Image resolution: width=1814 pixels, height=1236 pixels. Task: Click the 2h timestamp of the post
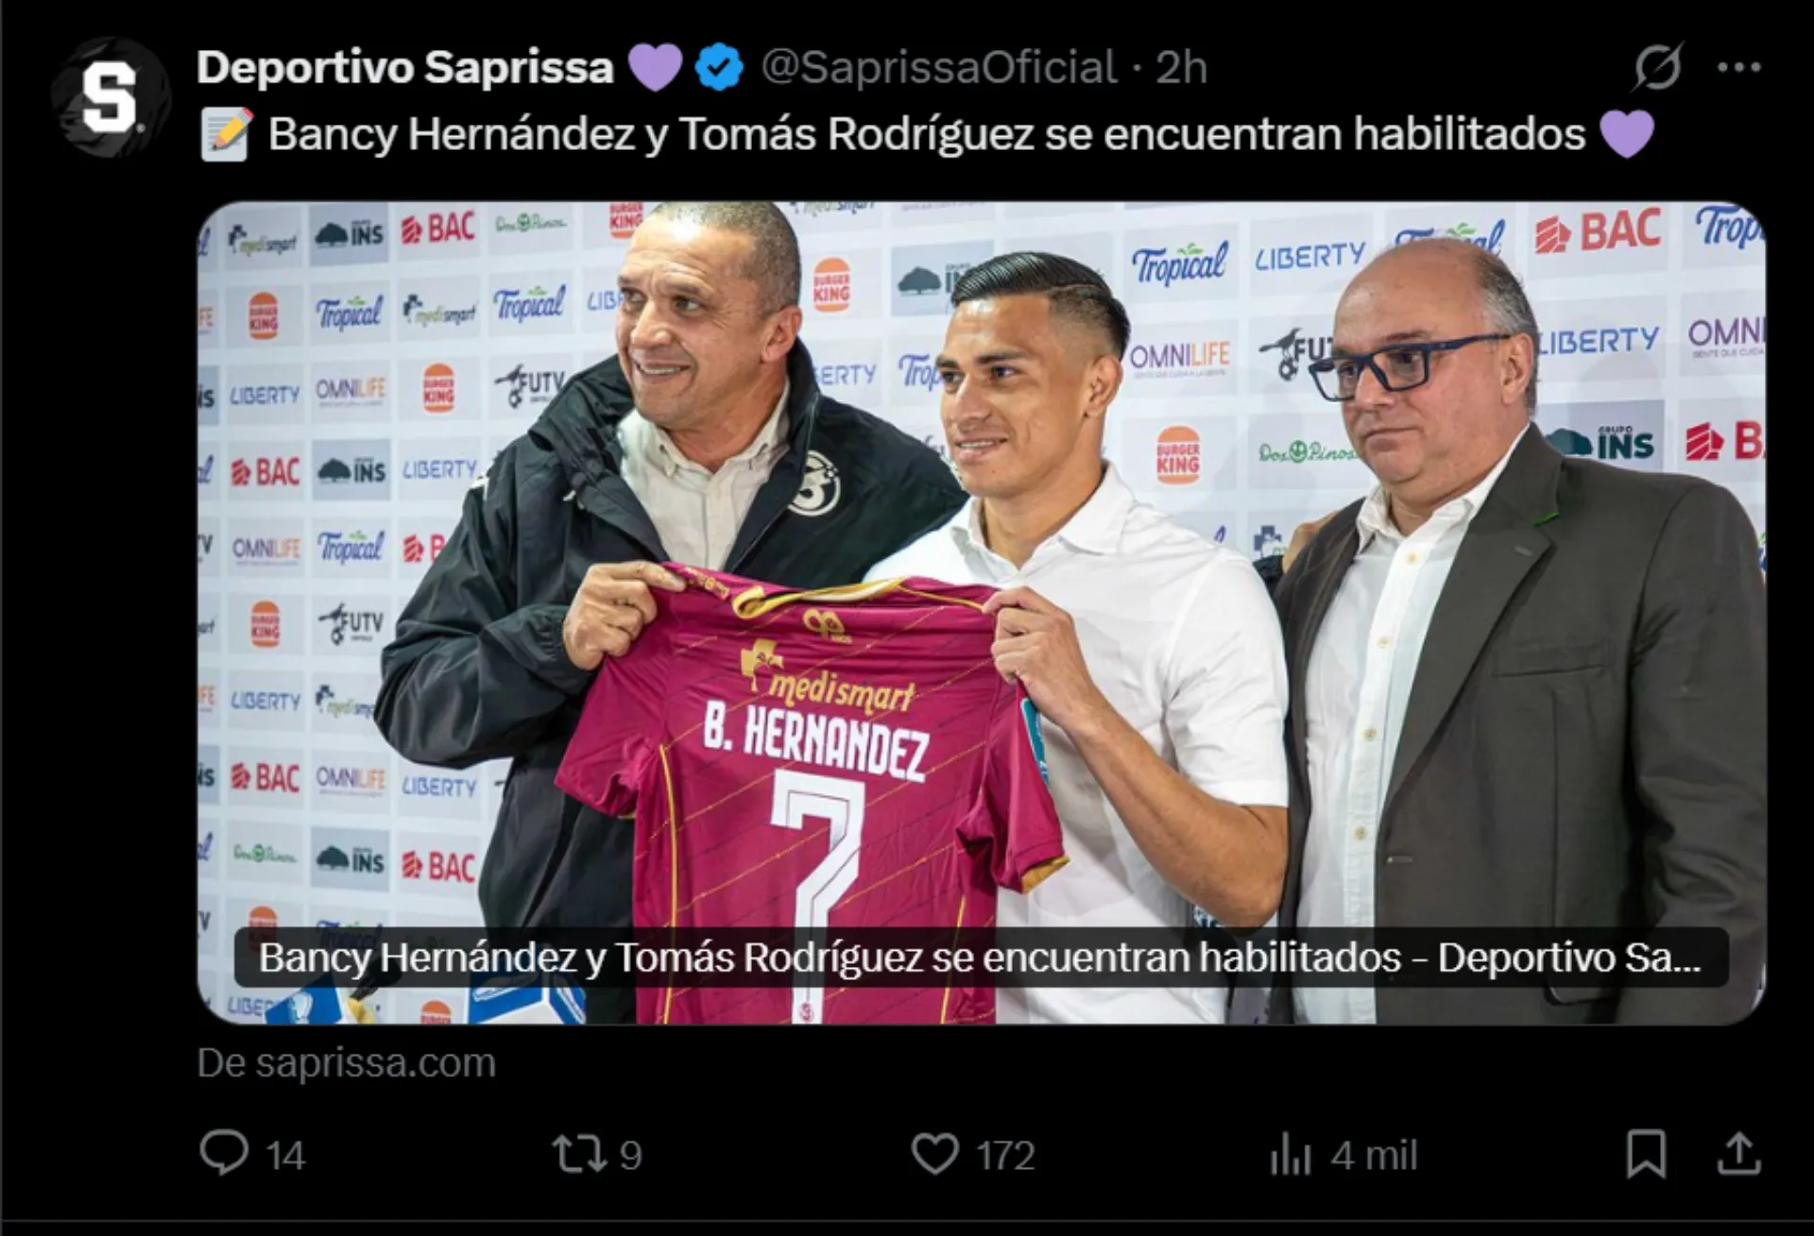[x=1181, y=68]
